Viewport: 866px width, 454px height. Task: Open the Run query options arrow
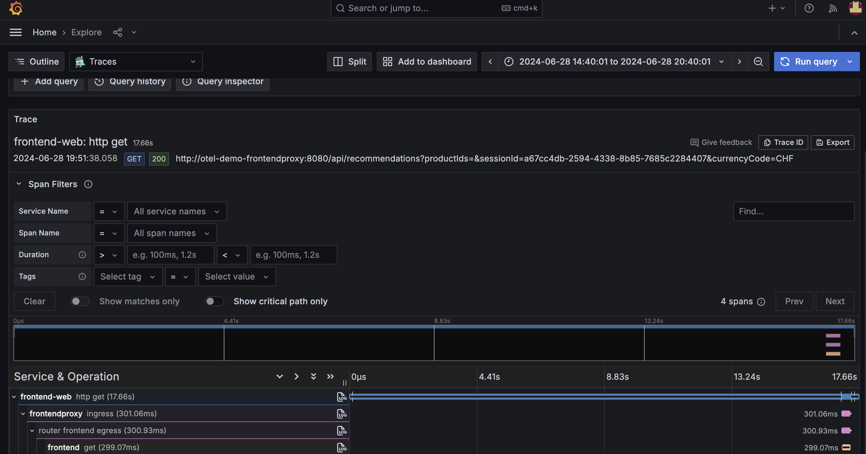(x=850, y=61)
